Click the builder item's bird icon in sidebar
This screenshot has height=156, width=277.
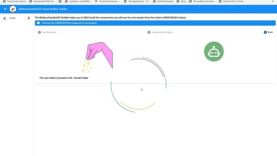coord(5,18)
